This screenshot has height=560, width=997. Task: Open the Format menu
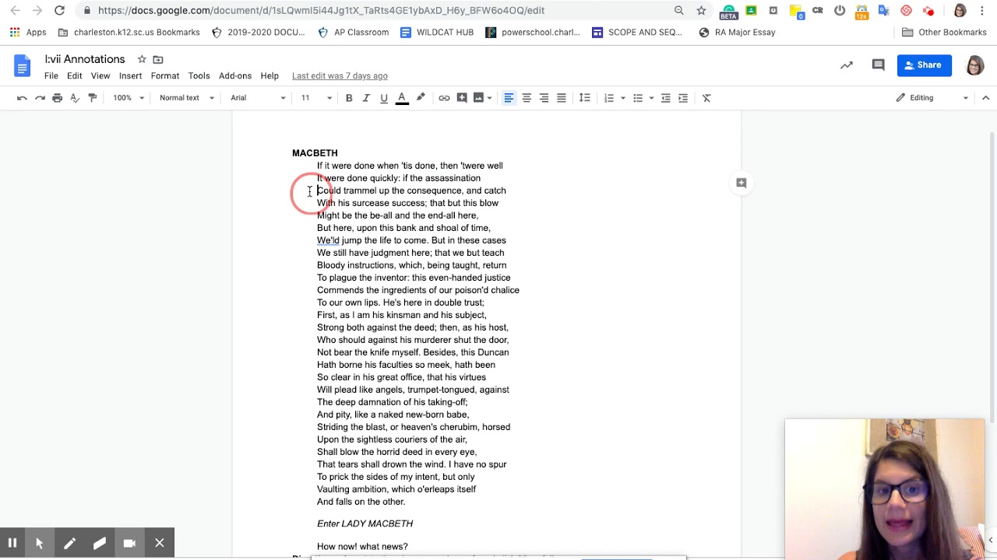165,76
